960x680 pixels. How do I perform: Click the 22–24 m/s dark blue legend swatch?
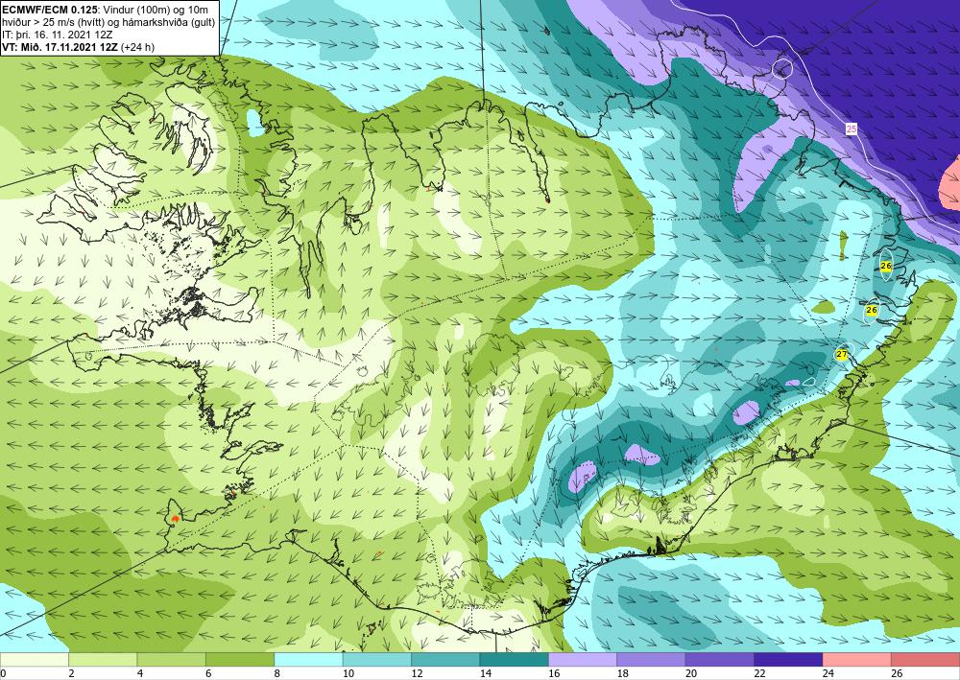pyautogui.click(x=788, y=660)
